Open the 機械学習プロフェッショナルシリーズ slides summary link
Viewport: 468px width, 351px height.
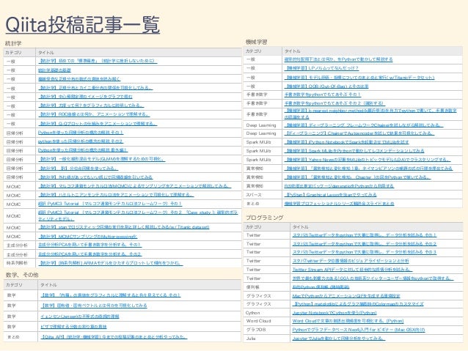coord(340,204)
